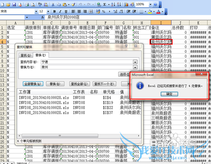Click the 查找下一个 (Find Next) button
The width and height of the screenshot is (211, 164).
click(x=104, y=84)
